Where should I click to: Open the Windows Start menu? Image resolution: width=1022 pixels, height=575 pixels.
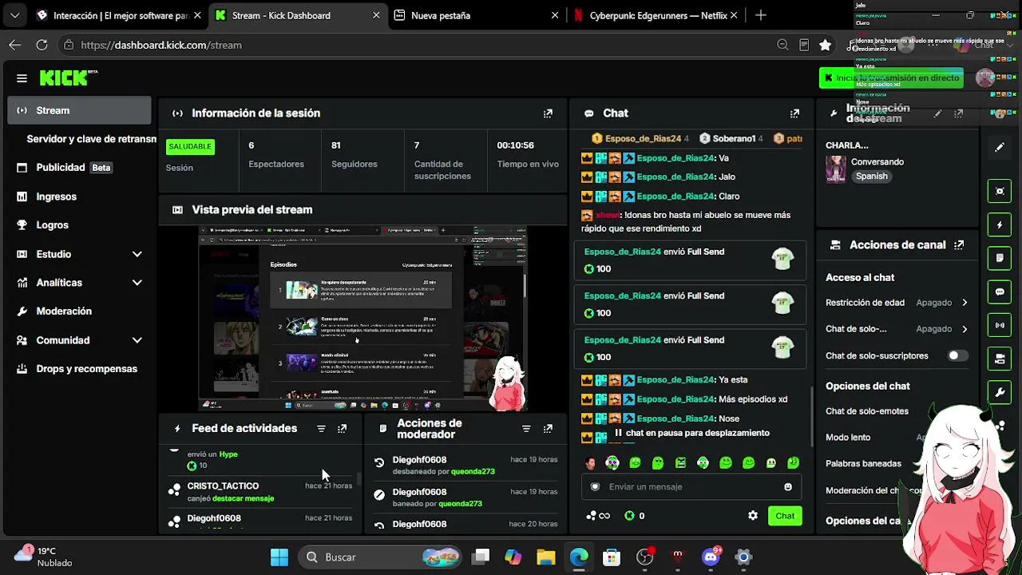click(279, 557)
